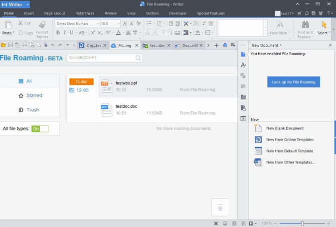The height and width of the screenshot is (227, 336).
Task: Click New from Default Template
Action: (x=290, y=151)
